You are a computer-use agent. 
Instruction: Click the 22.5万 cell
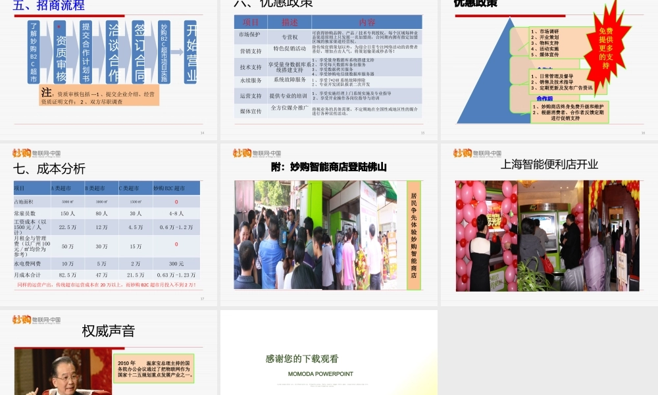(x=68, y=227)
